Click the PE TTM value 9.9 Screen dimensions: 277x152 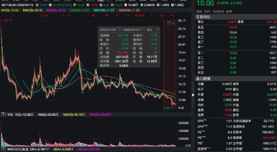pos(230,132)
